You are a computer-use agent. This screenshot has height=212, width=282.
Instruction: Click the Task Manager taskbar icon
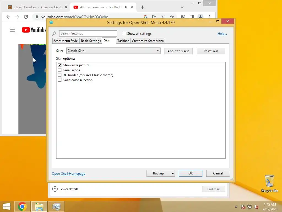56,206
